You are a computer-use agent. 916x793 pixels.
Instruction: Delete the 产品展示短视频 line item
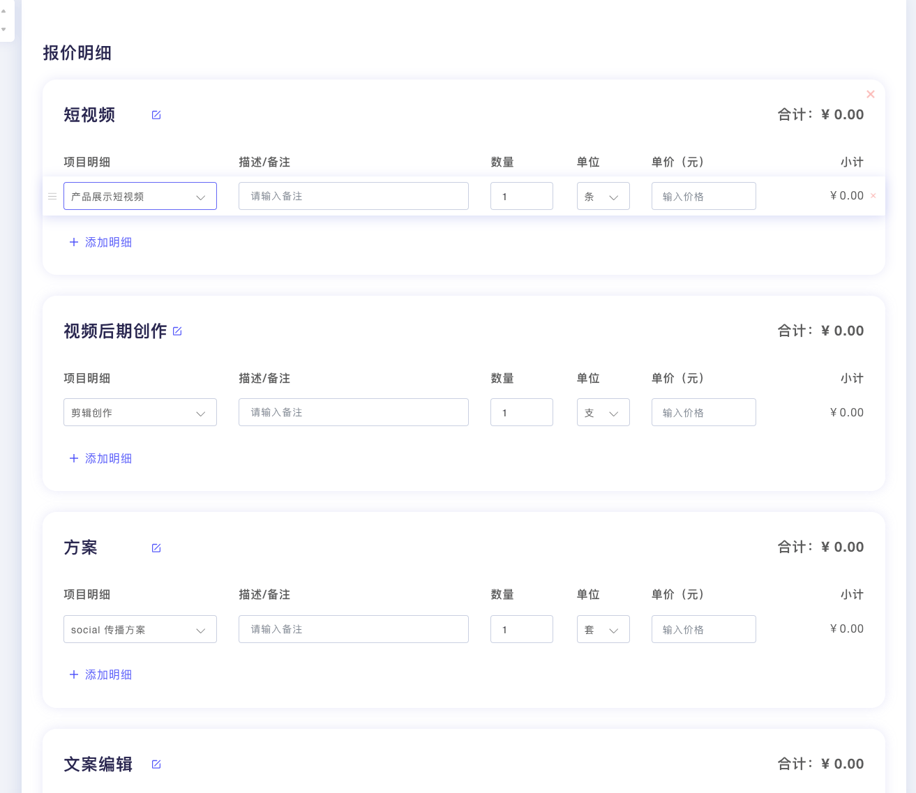click(x=873, y=196)
